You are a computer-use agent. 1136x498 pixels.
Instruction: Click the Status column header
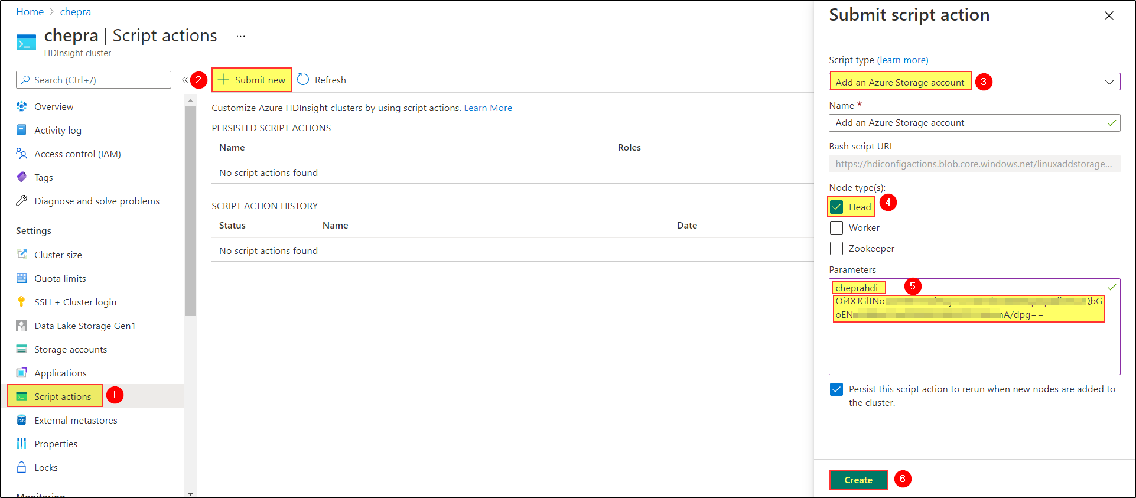pyautogui.click(x=232, y=225)
